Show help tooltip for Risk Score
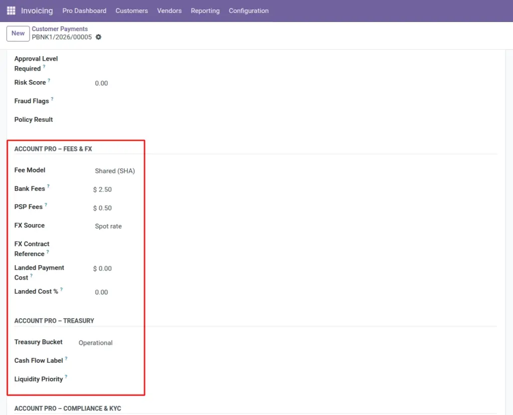The width and height of the screenshot is (513, 415). pyautogui.click(x=49, y=80)
